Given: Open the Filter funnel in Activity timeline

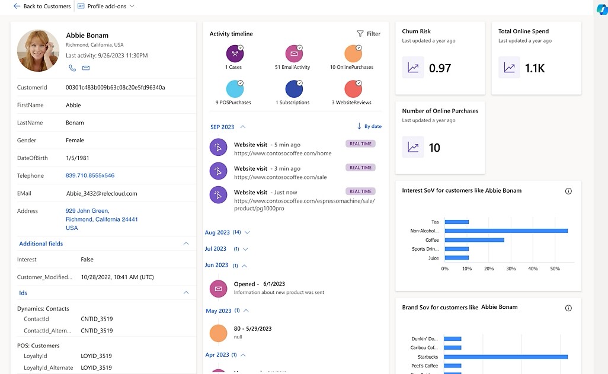Looking at the screenshot, I should [x=368, y=34].
